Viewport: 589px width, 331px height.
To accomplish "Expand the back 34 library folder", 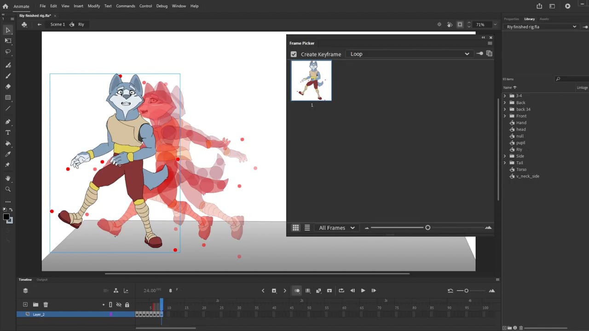I will coord(505,109).
